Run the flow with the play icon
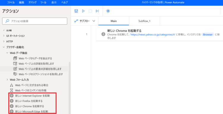This screenshot has height=114, width=223. point(83,11)
